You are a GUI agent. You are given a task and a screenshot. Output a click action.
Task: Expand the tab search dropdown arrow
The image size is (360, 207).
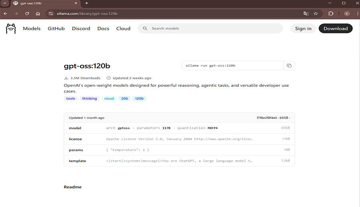[x=4, y=3]
